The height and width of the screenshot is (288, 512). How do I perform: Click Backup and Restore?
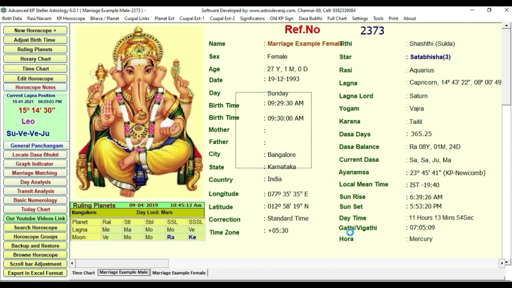(x=35, y=246)
